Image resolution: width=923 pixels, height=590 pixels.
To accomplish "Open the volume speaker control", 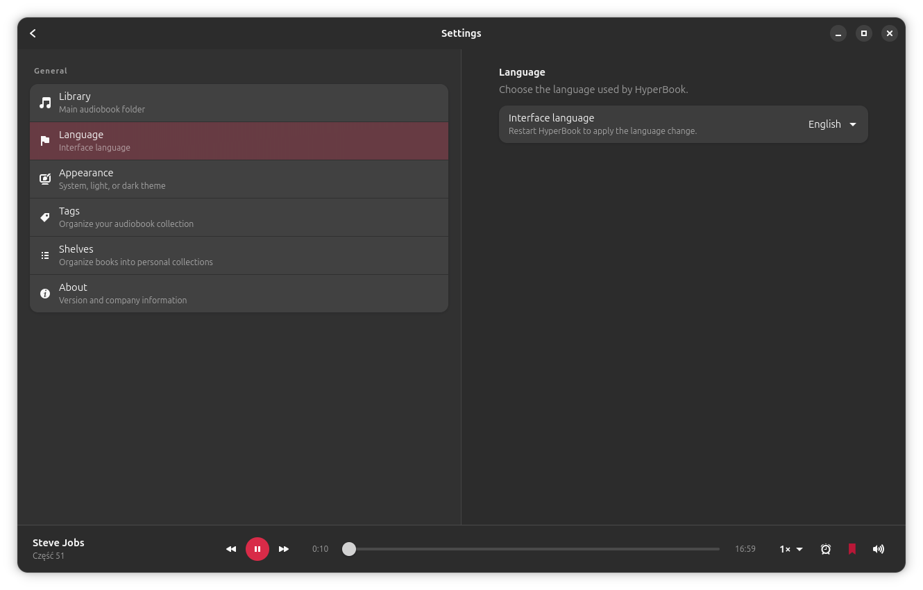I will pyautogui.click(x=879, y=549).
